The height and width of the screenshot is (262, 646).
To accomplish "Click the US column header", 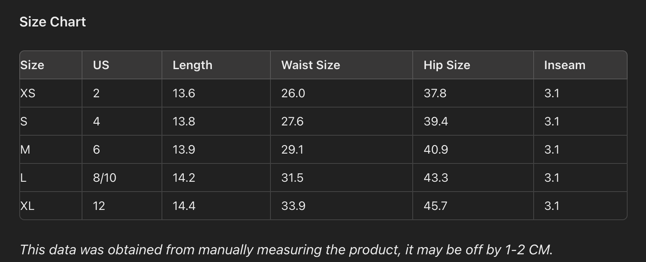I will point(101,65).
